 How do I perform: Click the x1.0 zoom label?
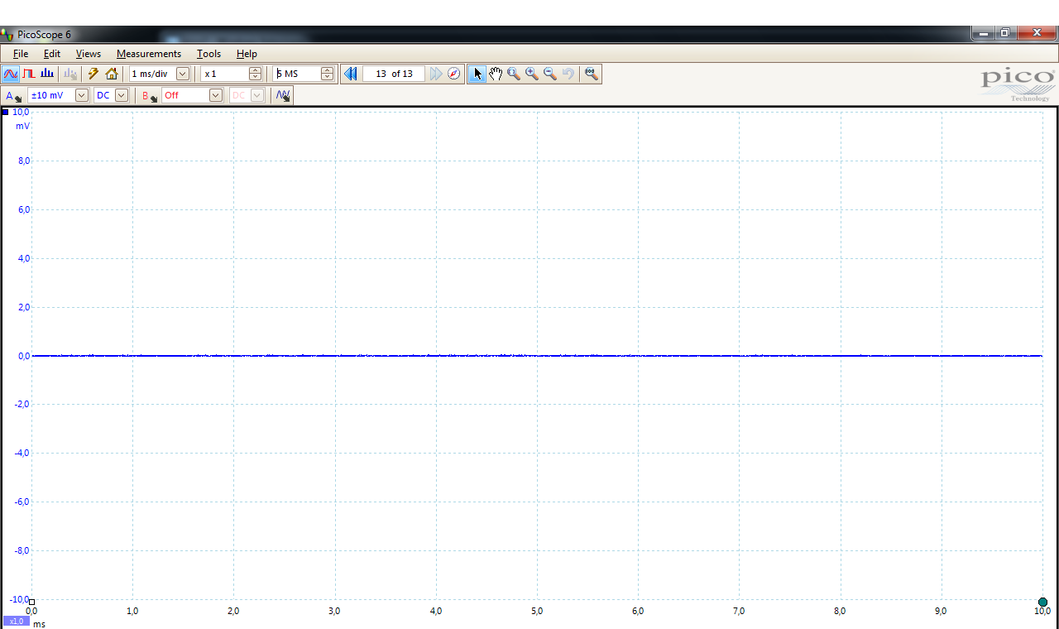click(16, 621)
